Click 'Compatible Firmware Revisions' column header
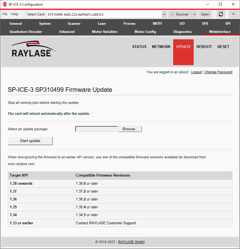 click(x=153, y=175)
